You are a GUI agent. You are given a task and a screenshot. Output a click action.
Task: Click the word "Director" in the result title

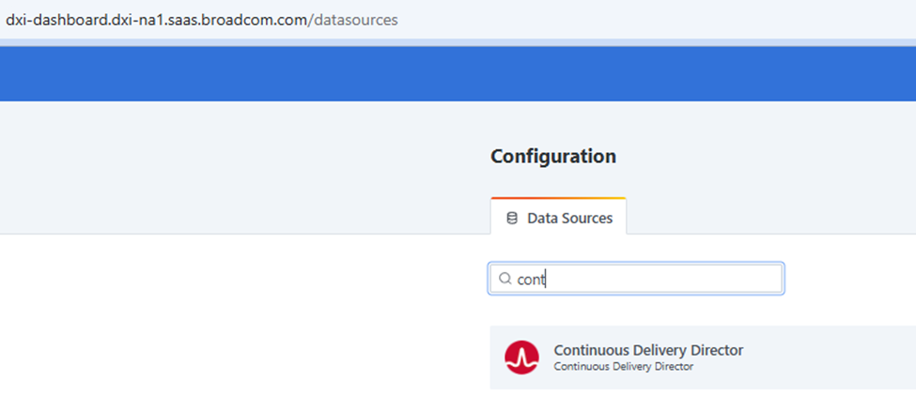coord(717,350)
